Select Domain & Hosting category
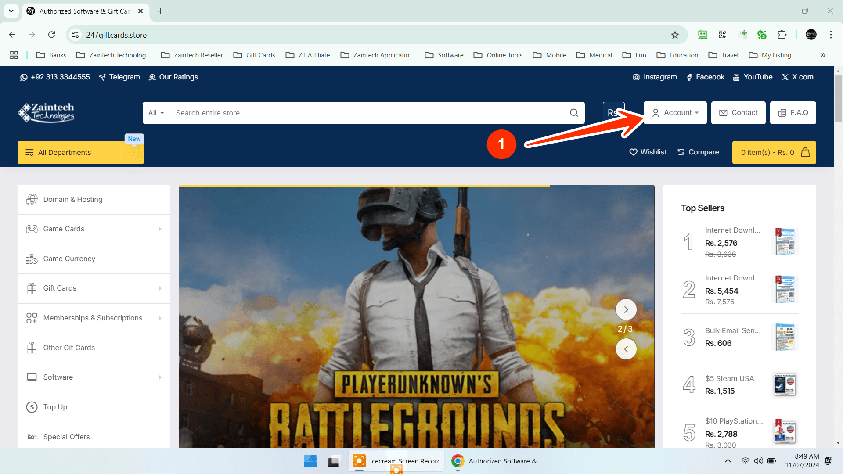Screen dimensions: 843x474 tap(73, 199)
